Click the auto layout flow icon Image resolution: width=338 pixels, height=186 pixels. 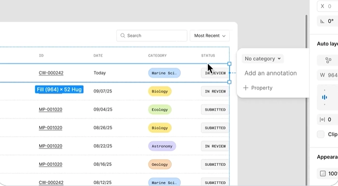tap(328, 60)
